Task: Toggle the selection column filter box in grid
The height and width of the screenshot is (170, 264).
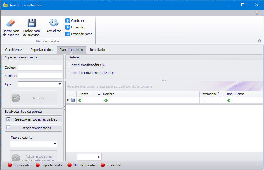Action: point(73,100)
